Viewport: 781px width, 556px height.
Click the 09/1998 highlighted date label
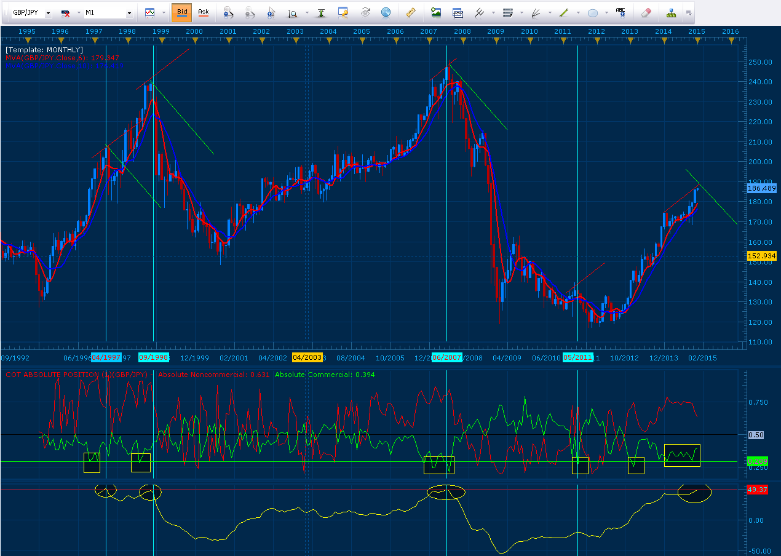pos(154,357)
